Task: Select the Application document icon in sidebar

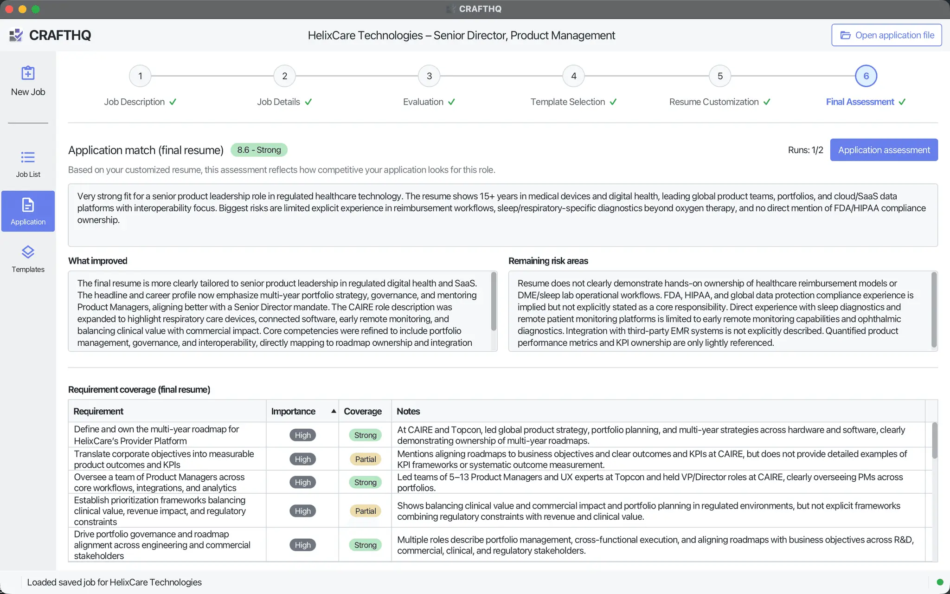Action: (28, 205)
